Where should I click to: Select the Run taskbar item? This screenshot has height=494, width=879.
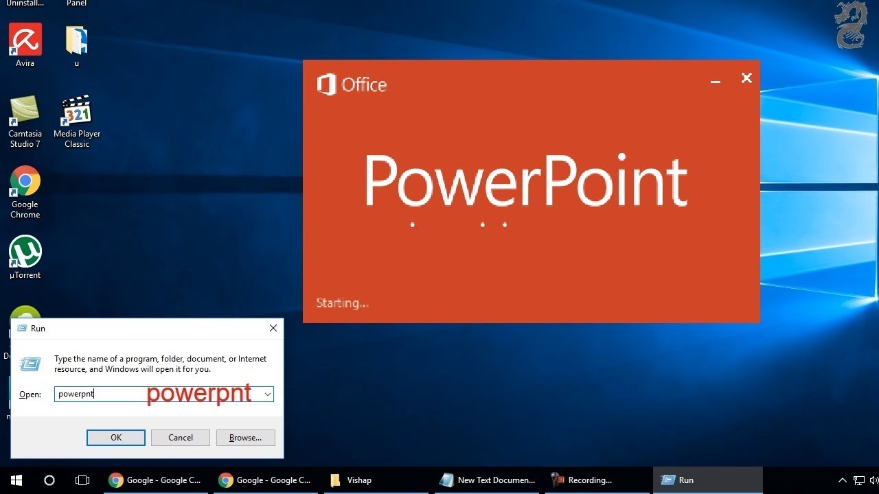point(707,480)
